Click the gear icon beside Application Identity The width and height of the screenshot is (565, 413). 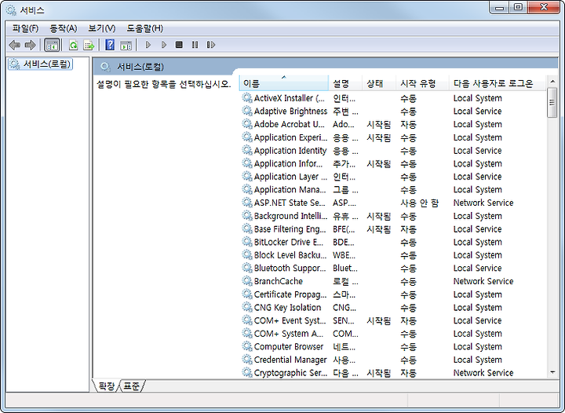click(x=247, y=150)
